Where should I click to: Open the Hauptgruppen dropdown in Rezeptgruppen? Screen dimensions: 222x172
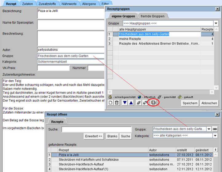tap(216, 23)
